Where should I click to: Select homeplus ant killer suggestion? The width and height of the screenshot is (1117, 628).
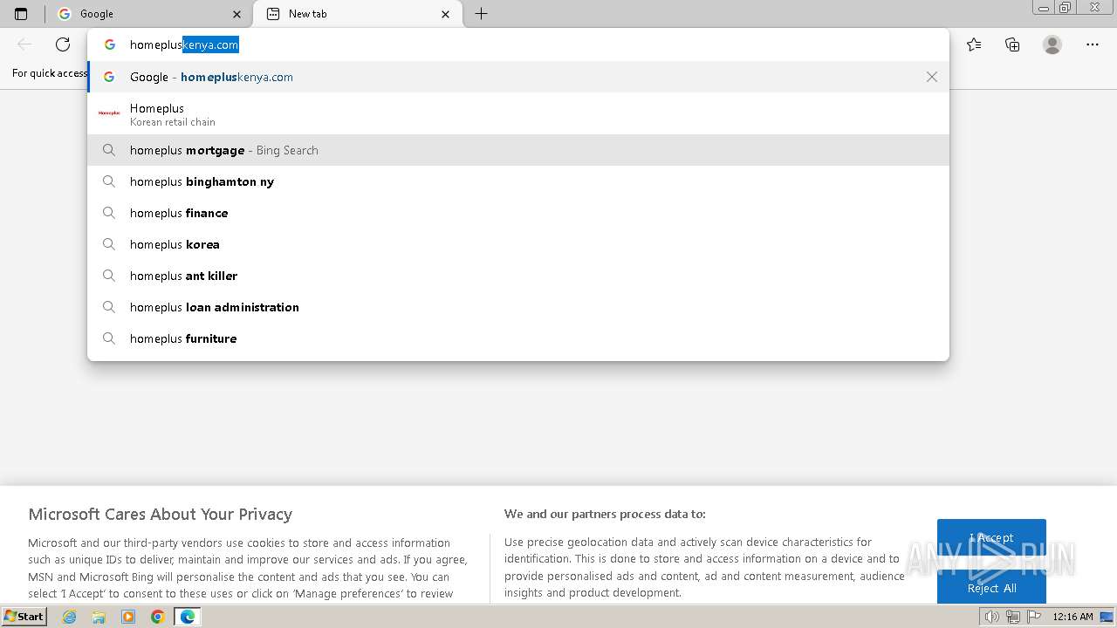click(518, 276)
